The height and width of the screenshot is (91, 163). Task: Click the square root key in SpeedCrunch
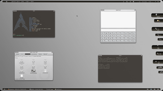(x=122, y=33)
